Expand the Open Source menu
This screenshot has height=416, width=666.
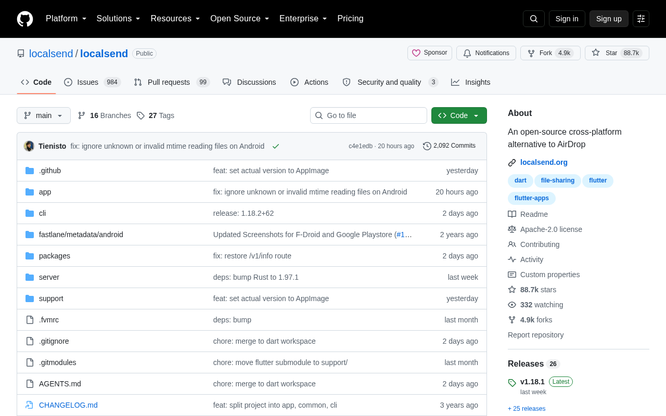pyautogui.click(x=240, y=19)
